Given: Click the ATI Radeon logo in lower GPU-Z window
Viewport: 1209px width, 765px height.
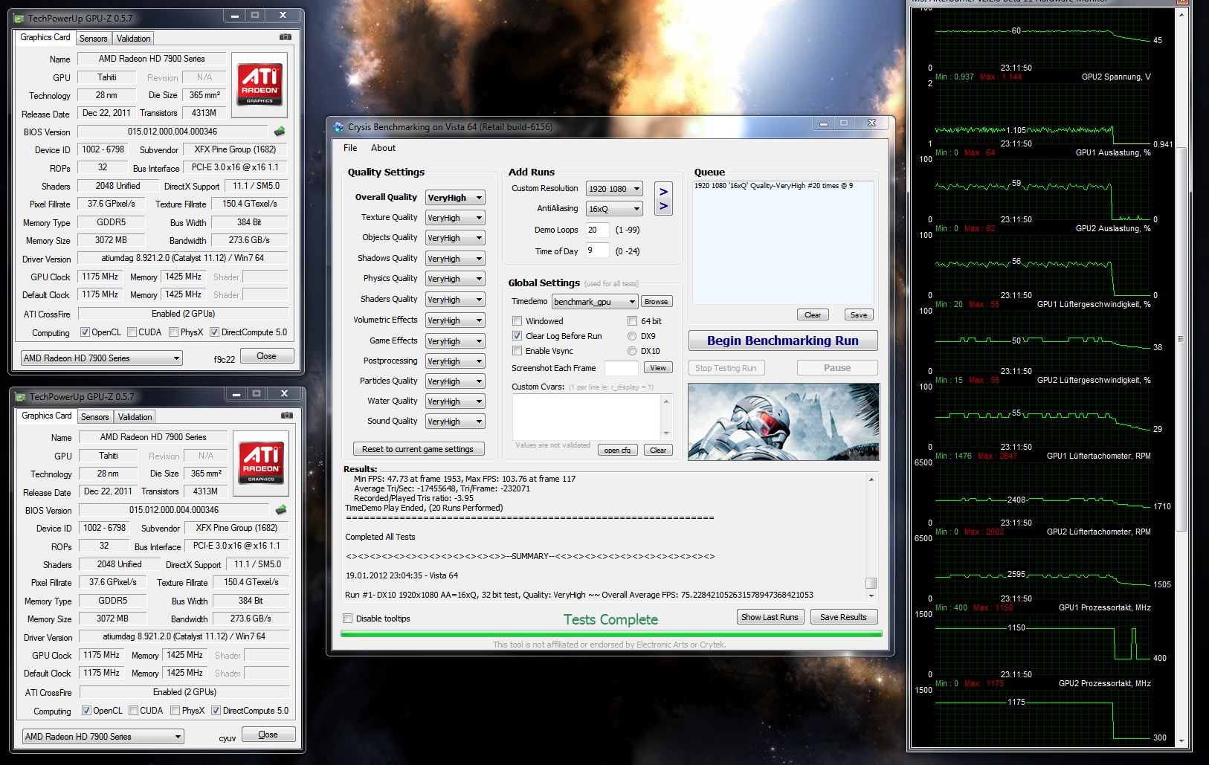Looking at the screenshot, I should tap(261, 463).
